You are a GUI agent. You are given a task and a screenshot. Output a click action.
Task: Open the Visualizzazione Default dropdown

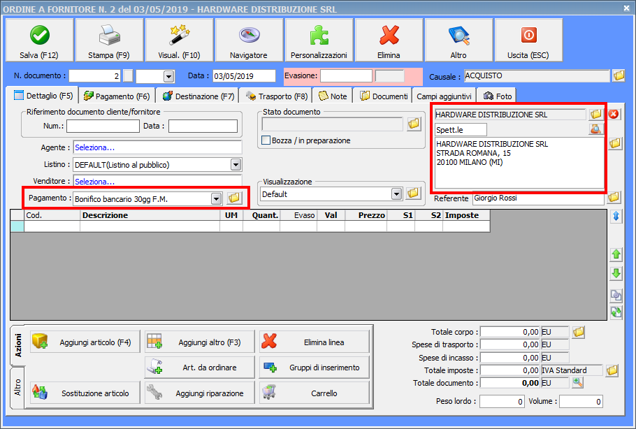click(x=397, y=194)
